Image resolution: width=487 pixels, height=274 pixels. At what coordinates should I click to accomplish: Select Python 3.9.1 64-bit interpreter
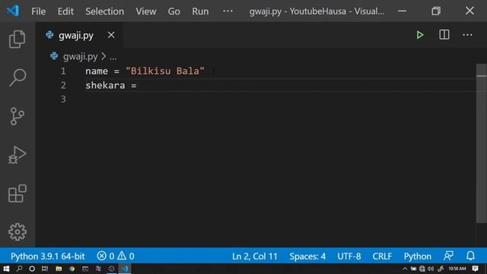47,256
